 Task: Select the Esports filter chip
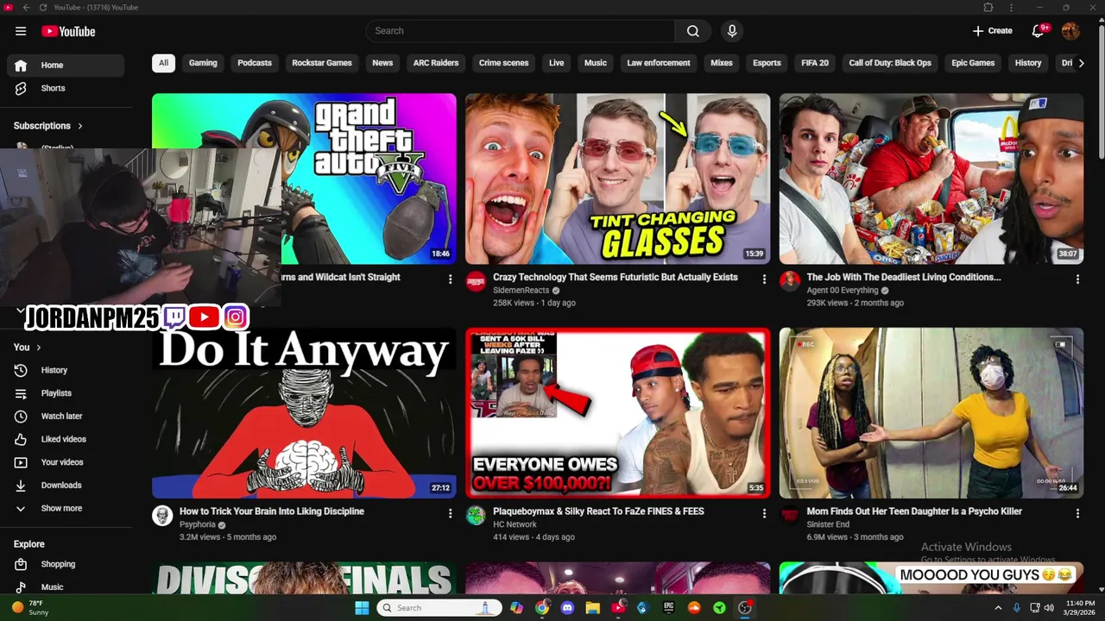pyautogui.click(x=767, y=63)
